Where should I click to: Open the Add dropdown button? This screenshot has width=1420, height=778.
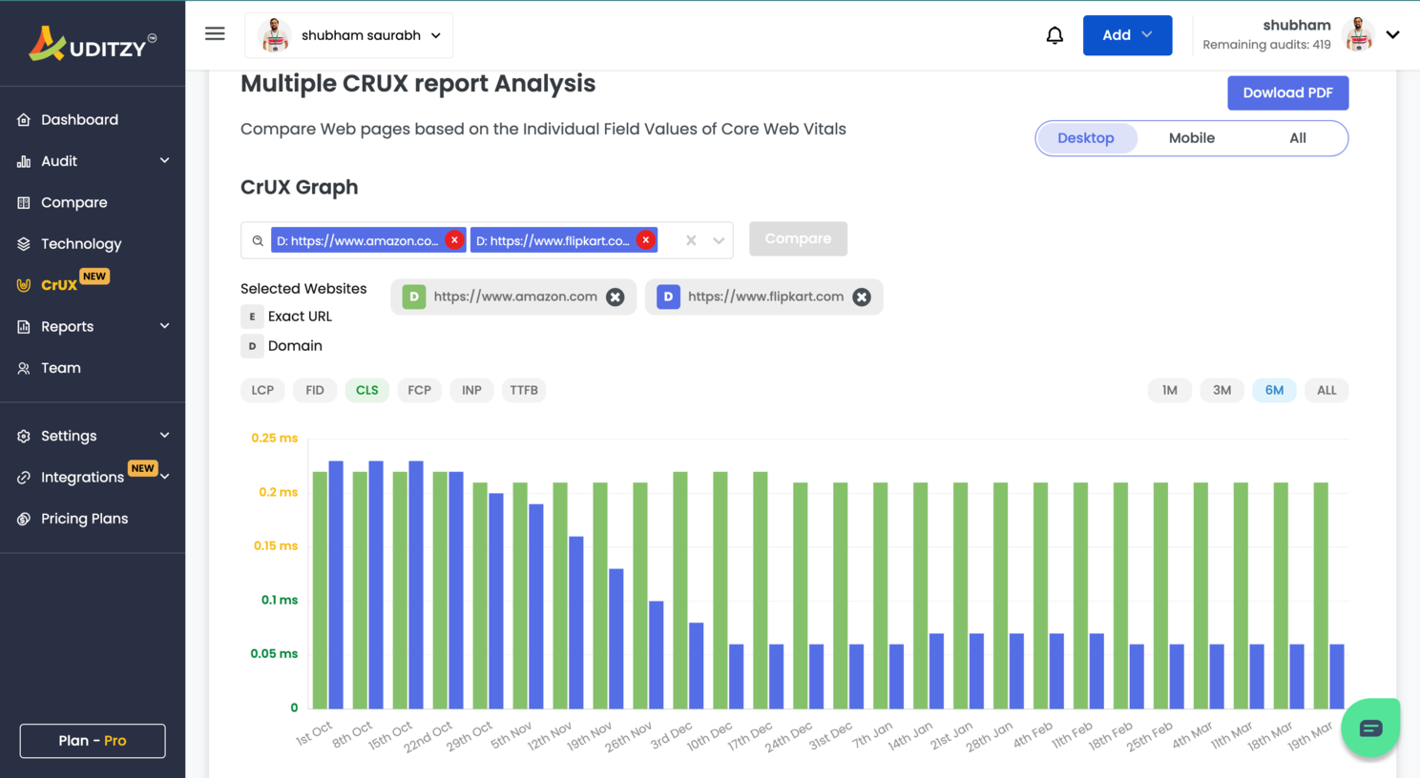1127,35
